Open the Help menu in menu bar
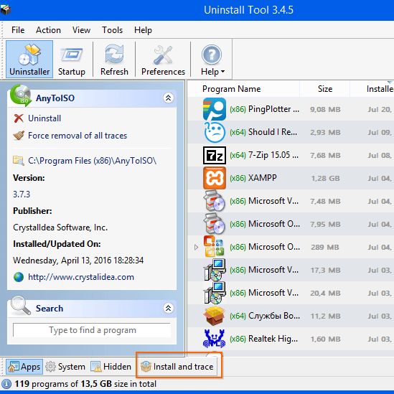Image resolution: width=394 pixels, height=394 pixels. (143, 30)
